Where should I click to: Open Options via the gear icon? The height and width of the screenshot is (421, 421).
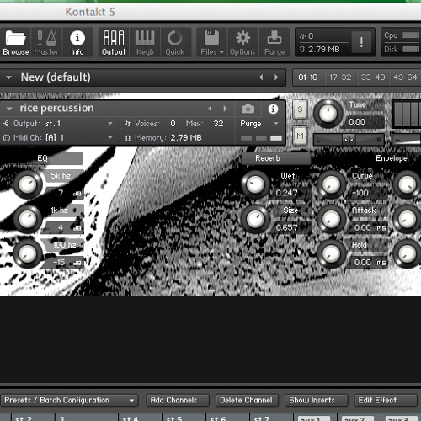(242, 42)
